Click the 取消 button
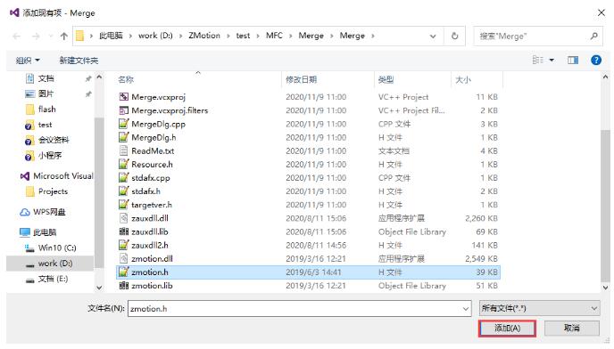Screen dimensions: 614x349 point(572,328)
